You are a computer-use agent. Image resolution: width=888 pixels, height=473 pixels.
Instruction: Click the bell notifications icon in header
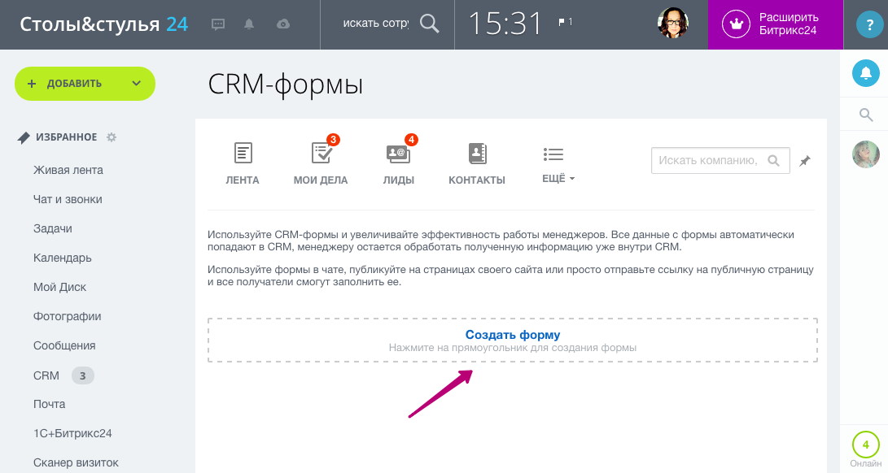pyautogui.click(x=249, y=24)
